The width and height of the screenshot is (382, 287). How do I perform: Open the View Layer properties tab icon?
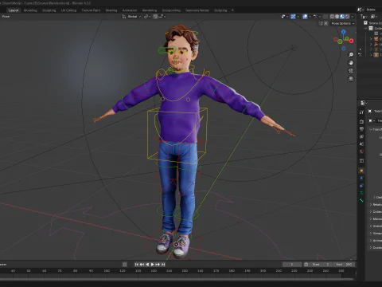[x=361, y=136]
